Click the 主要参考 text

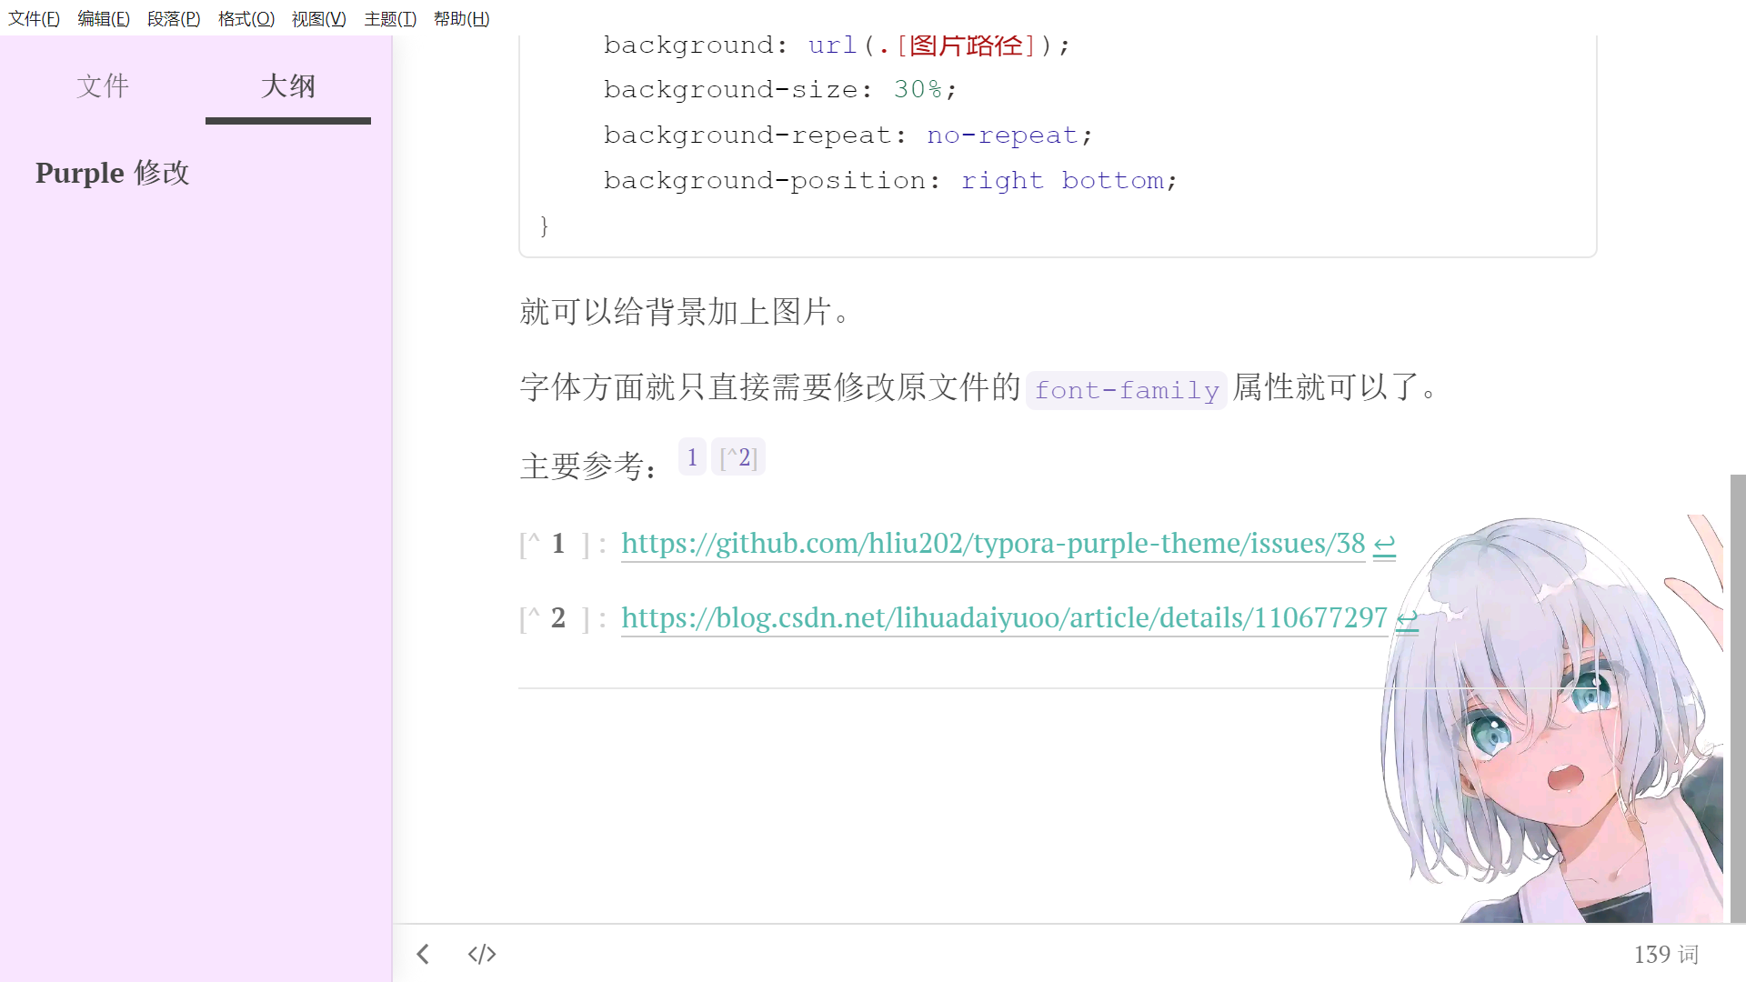[x=587, y=466]
